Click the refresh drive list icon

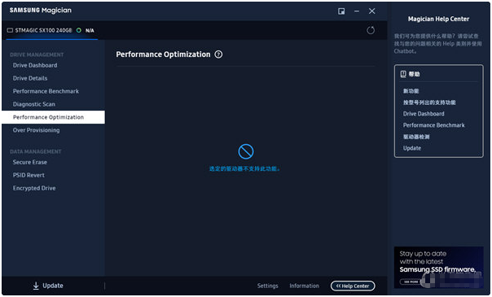371,30
